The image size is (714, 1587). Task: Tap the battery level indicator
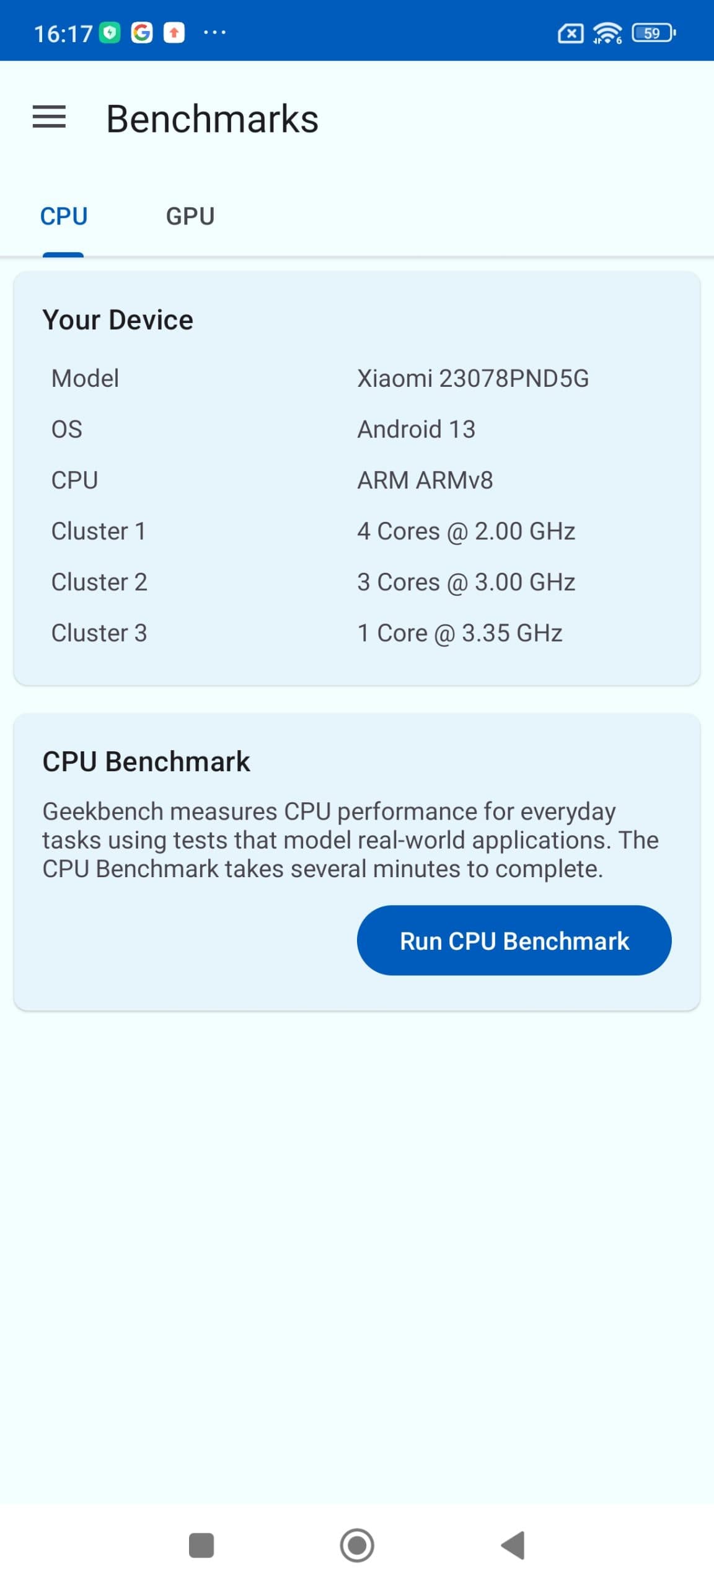click(x=653, y=33)
